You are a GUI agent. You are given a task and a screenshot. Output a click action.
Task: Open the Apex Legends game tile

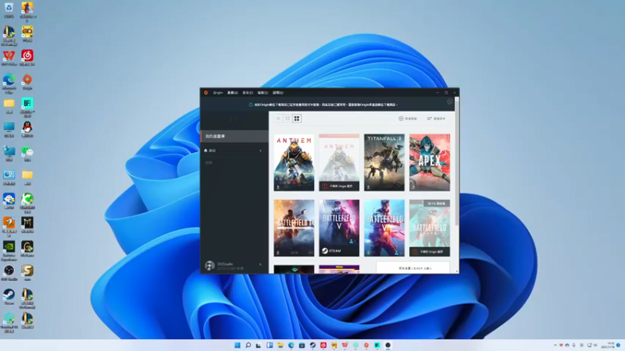click(x=430, y=162)
